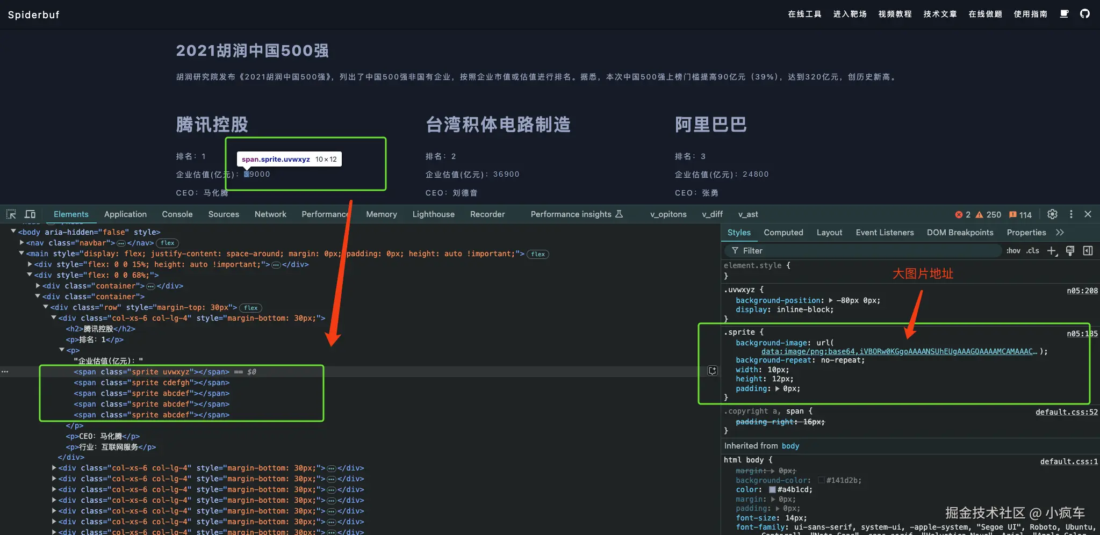The height and width of the screenshot is (535, 1100).
Task: Switch to the Recorder tab
Action: pyautogui.click(x=487, y=214)
